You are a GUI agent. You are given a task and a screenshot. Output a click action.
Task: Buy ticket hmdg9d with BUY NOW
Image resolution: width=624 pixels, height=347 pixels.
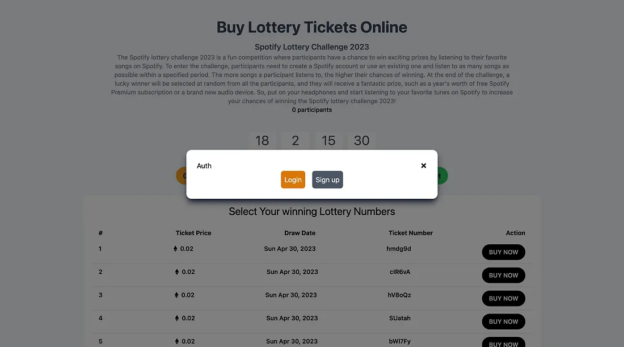pyautogui.click(x=503, y=252)
